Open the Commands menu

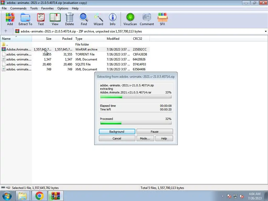pos(18,8)
